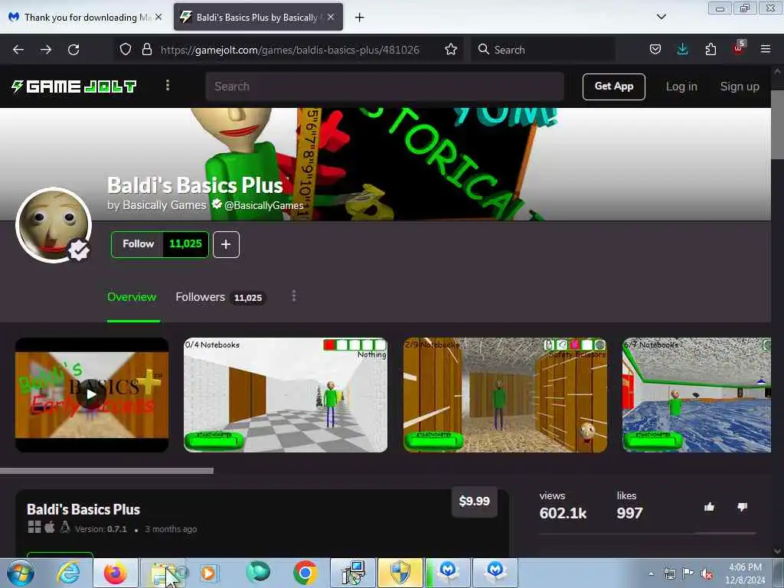Go back with the browser back arrow
The width and height of the screenshot is (784, 588).
coord(18,50)
